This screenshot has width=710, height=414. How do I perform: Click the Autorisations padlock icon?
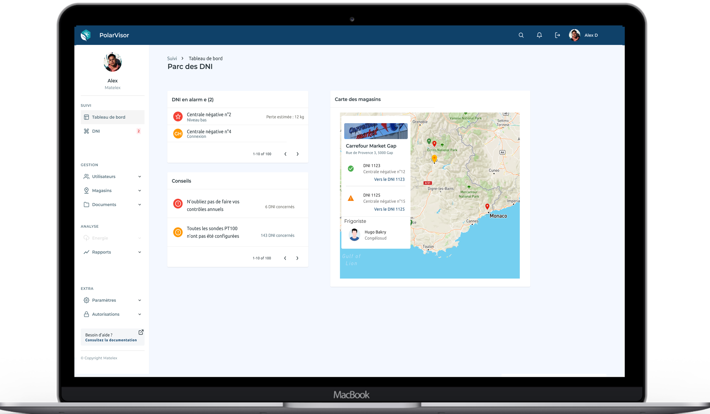86,314
